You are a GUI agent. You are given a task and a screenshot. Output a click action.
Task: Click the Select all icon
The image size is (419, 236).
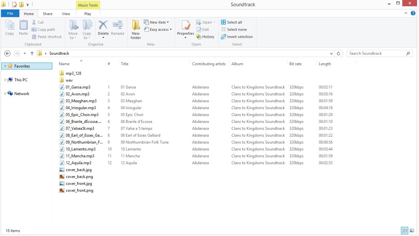click(x=224, y=22)
